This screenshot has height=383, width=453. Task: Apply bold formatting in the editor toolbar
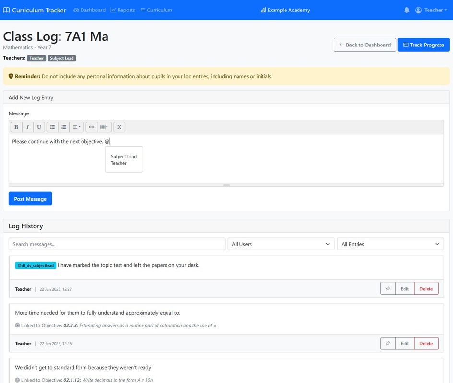pos(16,127)
